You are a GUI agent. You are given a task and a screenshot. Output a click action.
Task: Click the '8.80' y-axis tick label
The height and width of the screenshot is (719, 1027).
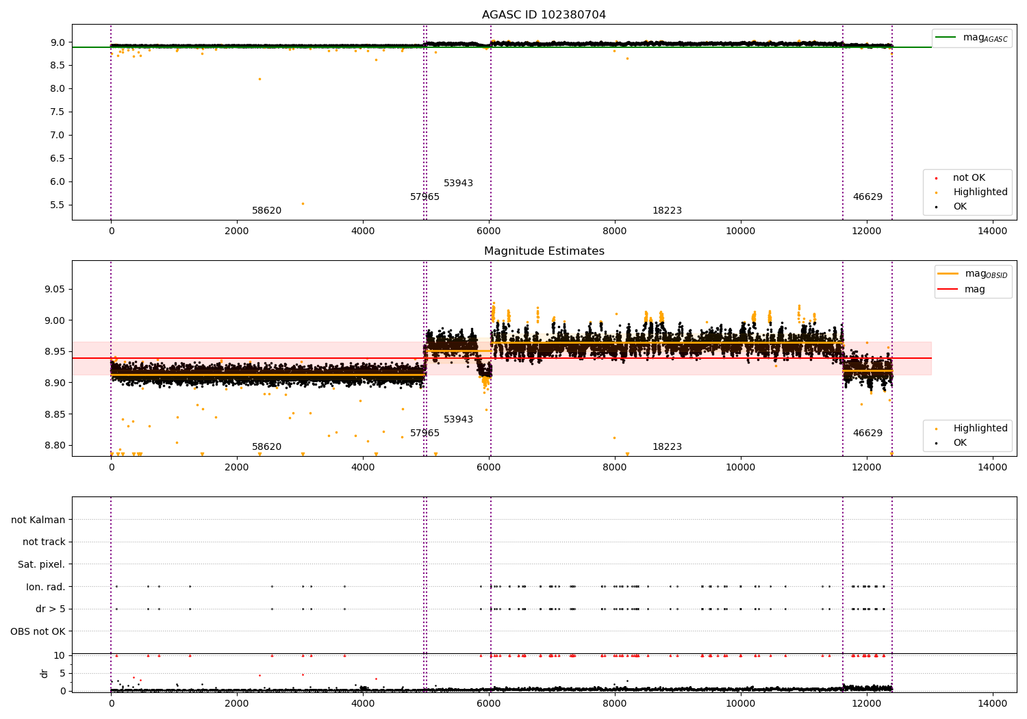(54, 446)
